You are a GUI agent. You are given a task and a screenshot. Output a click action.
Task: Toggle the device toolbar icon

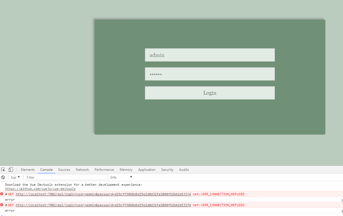tap(11, 170)
